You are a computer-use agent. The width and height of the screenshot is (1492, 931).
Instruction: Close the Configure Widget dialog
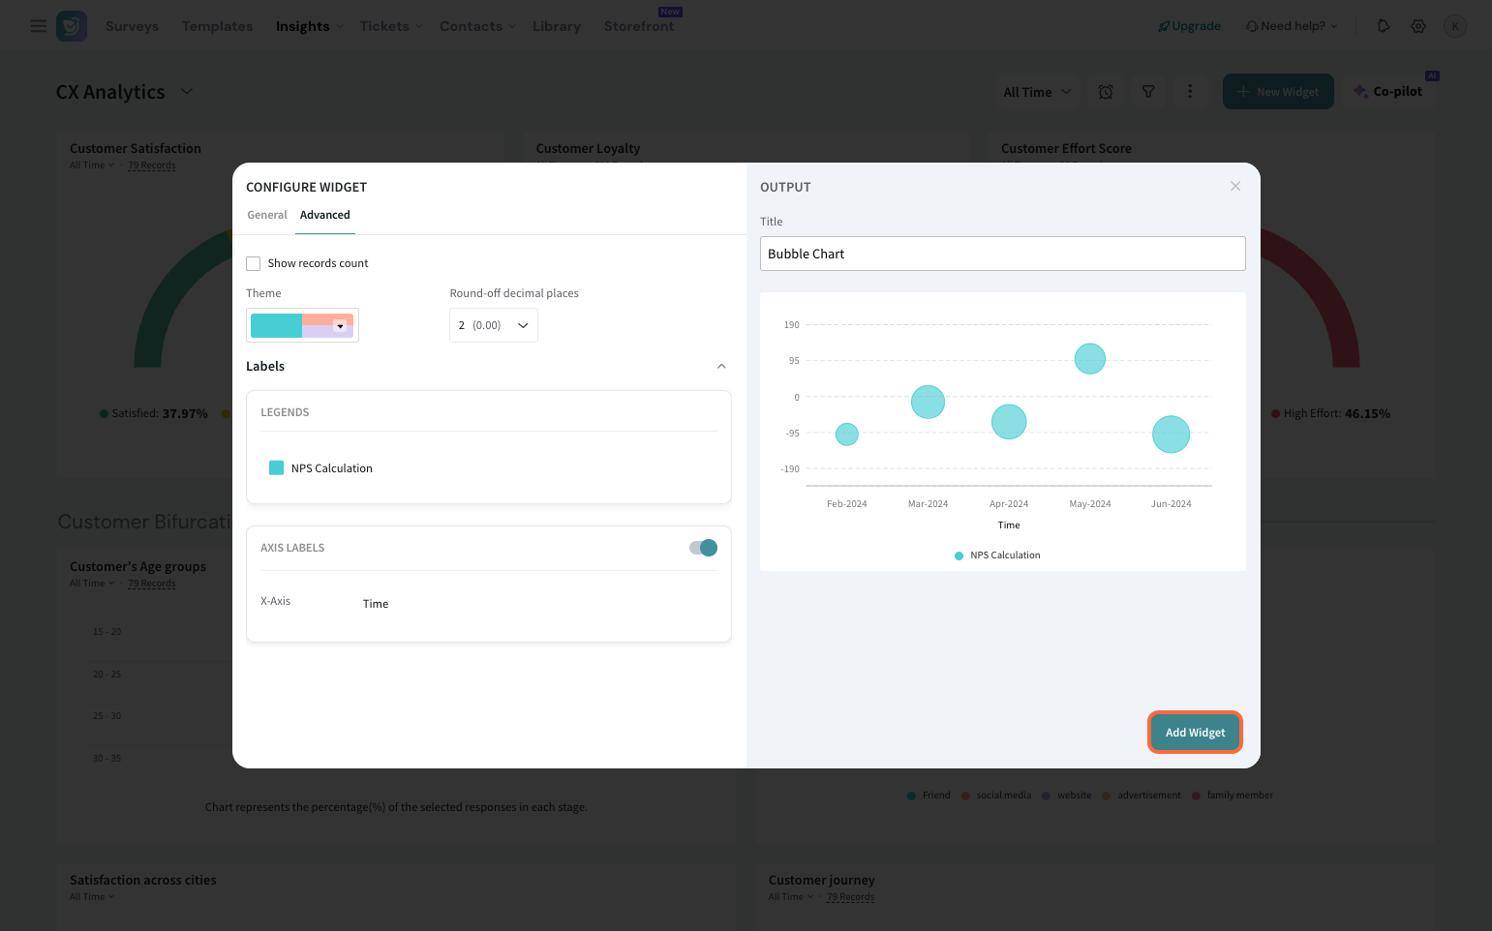click(1235, 186)
